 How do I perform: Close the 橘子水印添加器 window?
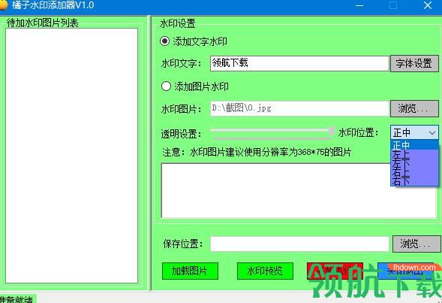tap(428, 5)
